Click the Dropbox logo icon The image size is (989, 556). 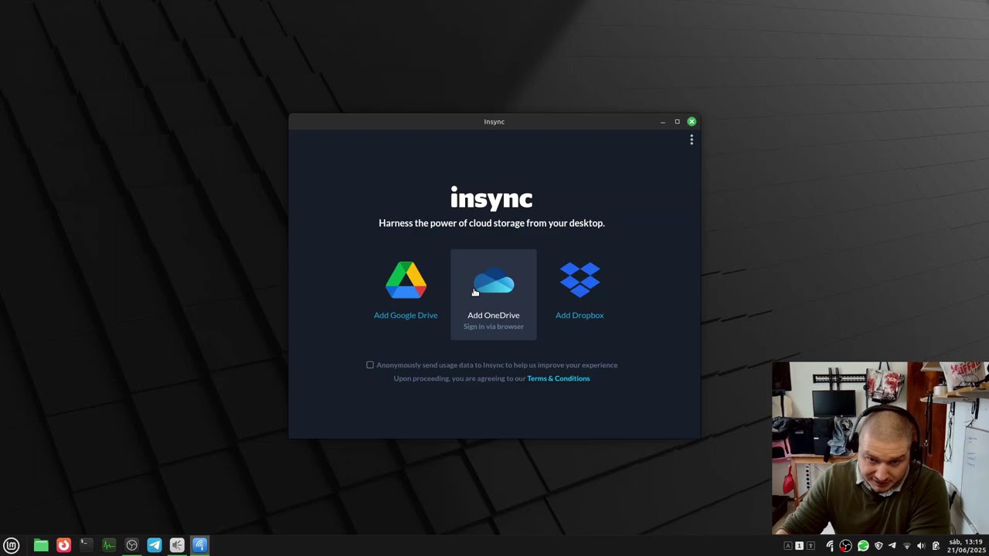tap(579, 280)
